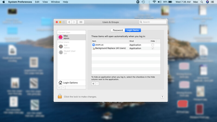Image resolution: width=217 pixels, height=122 pixels.
Task: Switch to the Password tab
Action: [118, 30]
